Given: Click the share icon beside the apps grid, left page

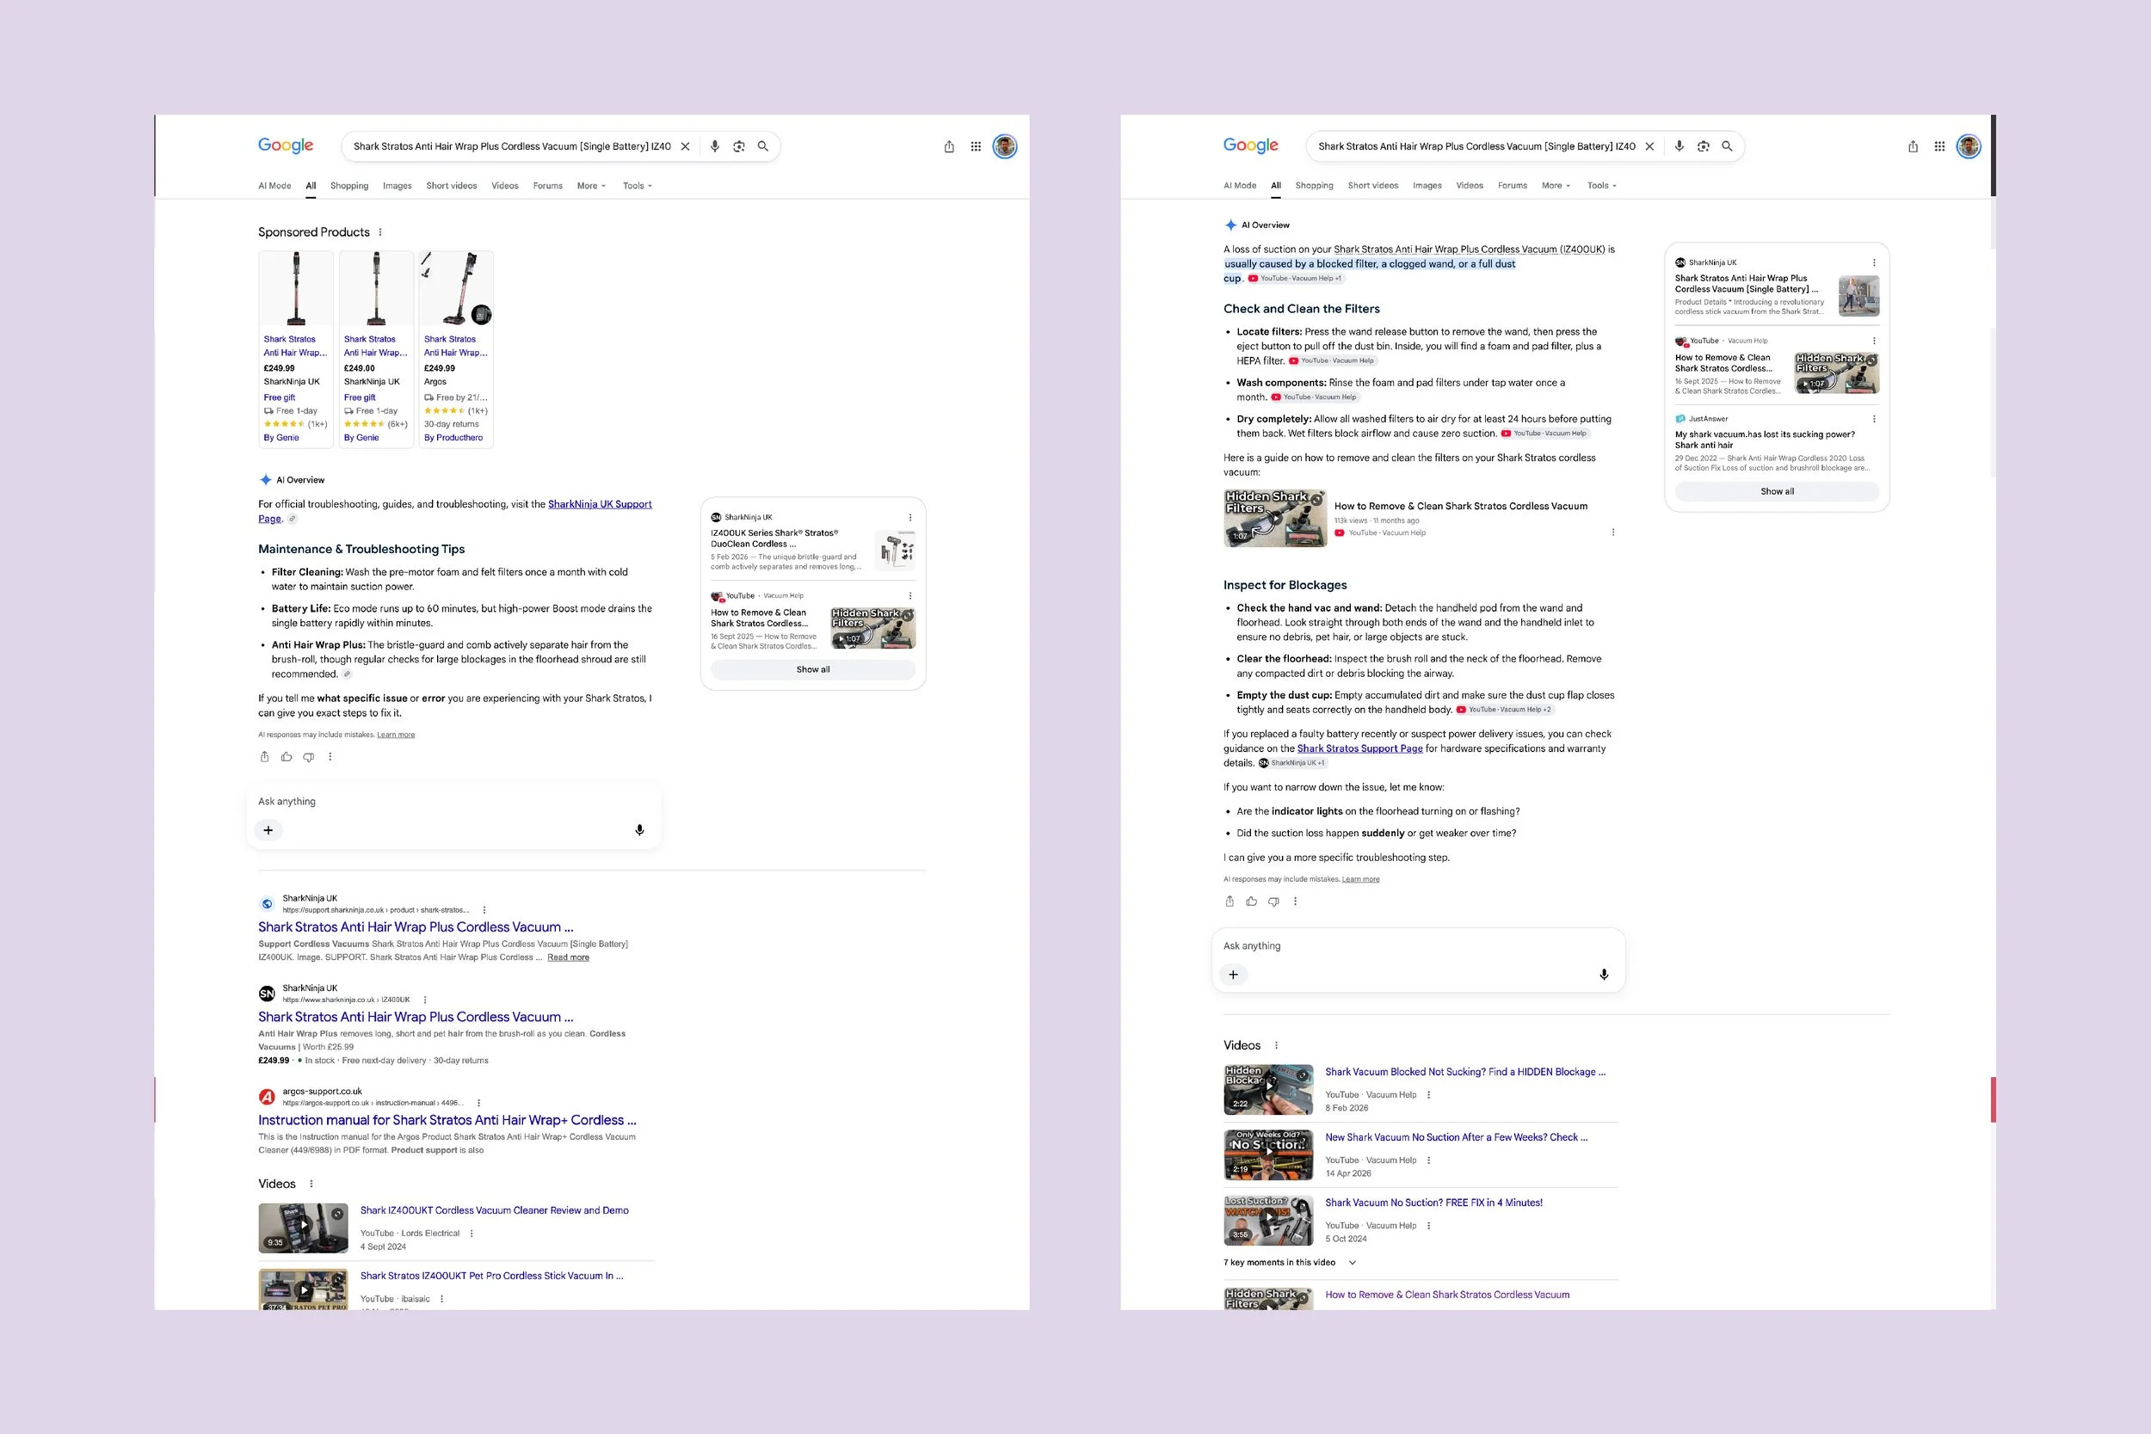Looking at the screenshot, I should 949,146.
